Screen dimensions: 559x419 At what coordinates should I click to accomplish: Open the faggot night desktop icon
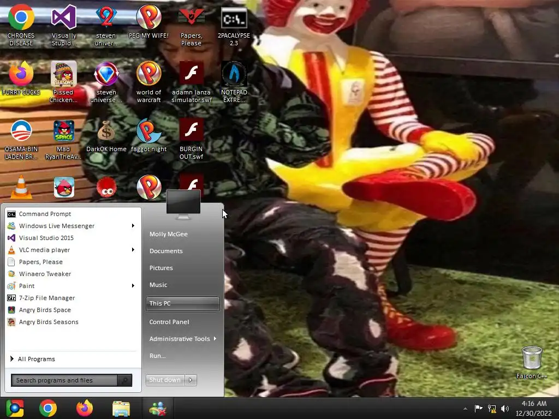point(148,136)
